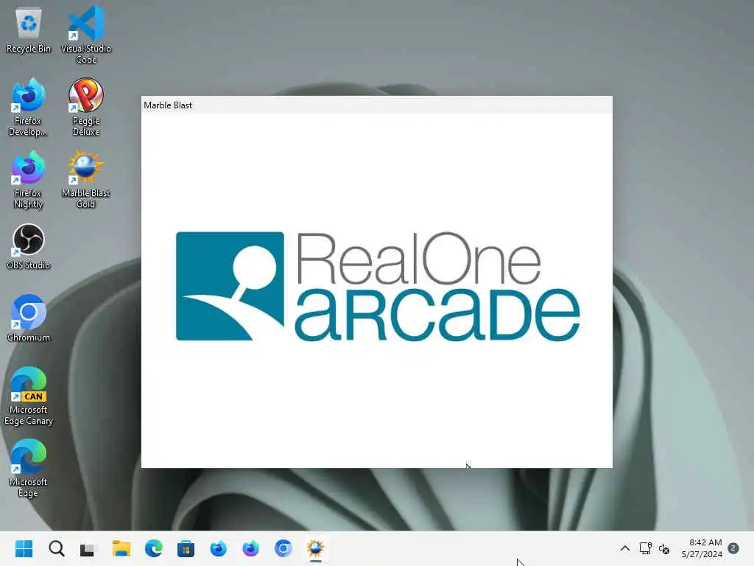Open the network status tray icon
Image resolution: width=754 pixels, height=566 pixels.
point(645,548)
